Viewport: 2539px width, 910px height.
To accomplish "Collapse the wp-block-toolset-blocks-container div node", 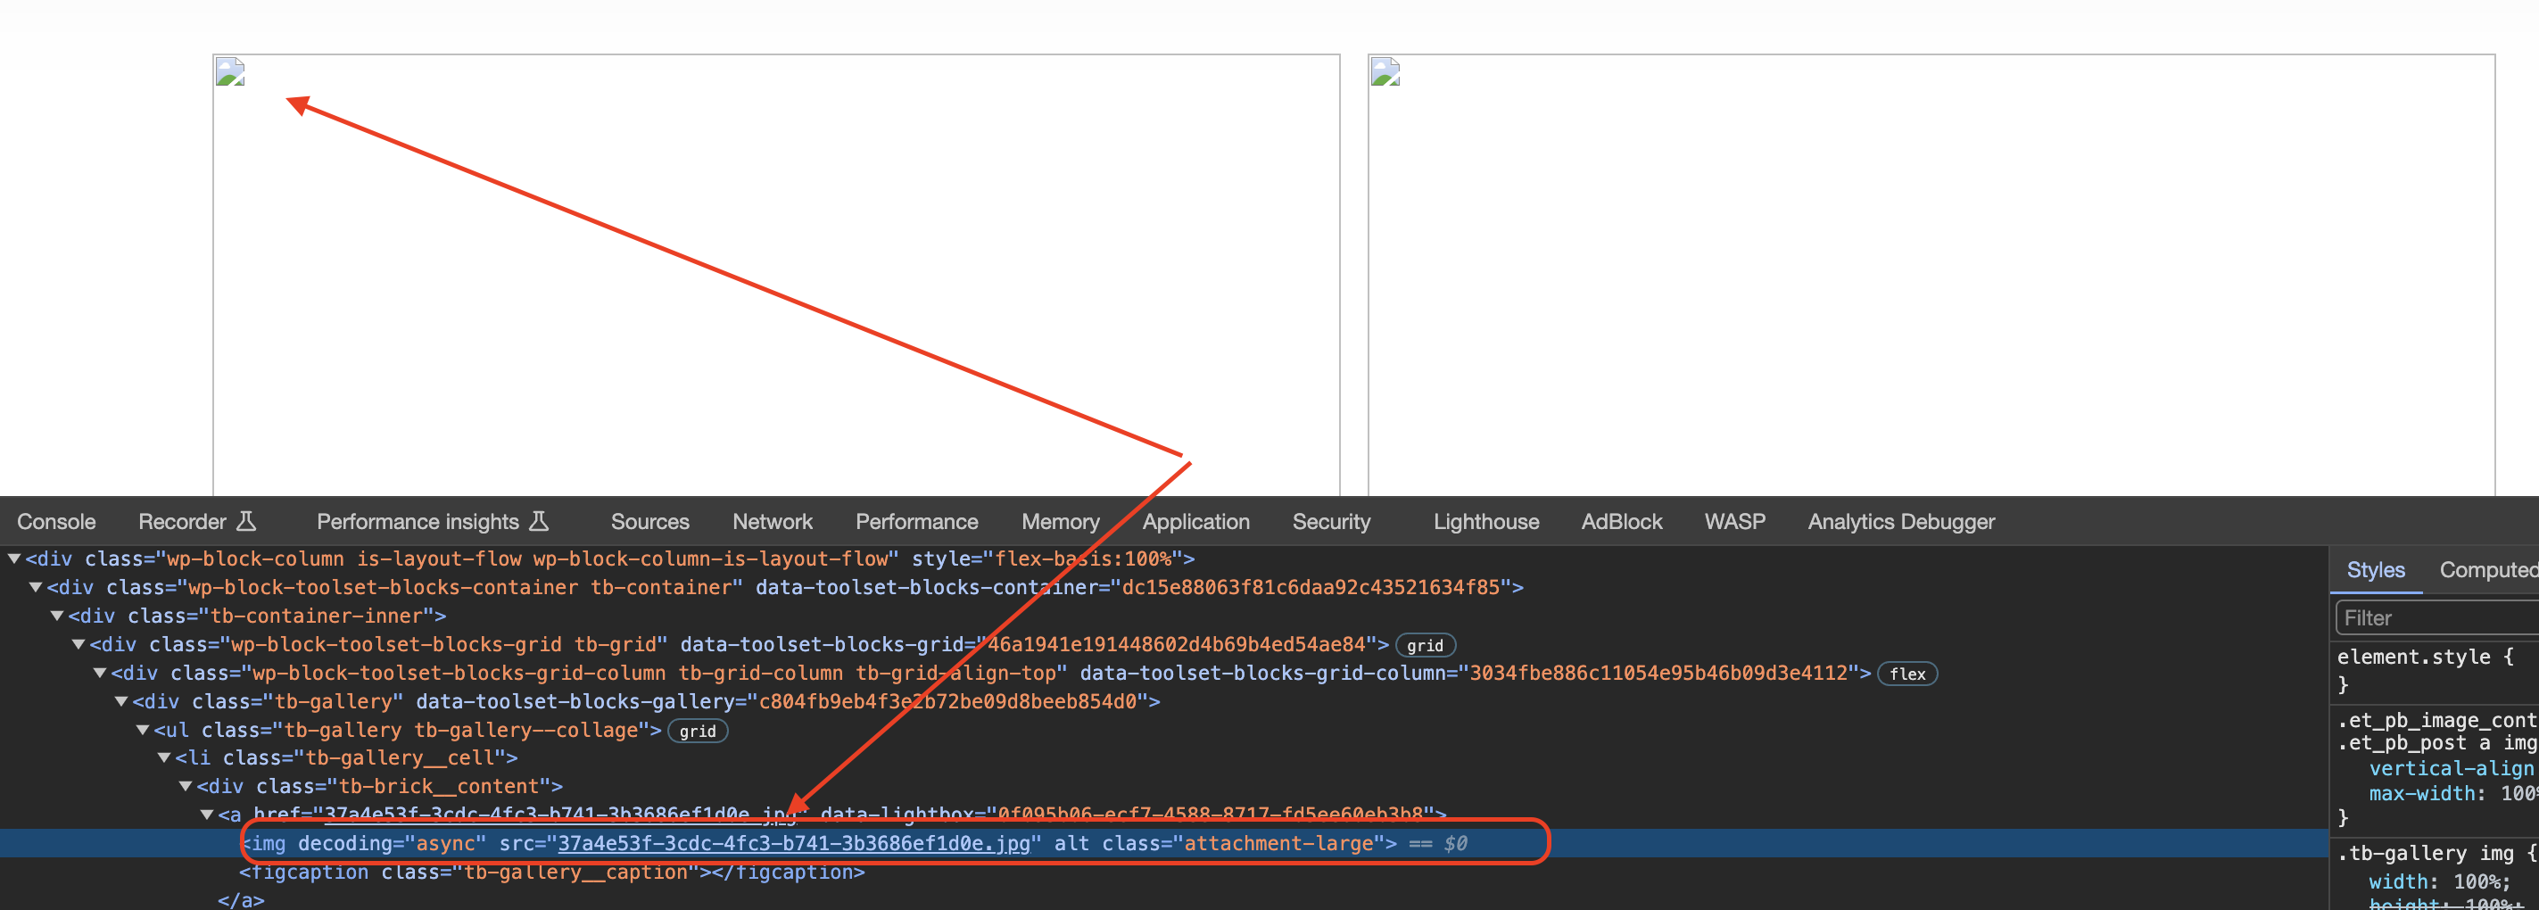I will coord(37,588).
